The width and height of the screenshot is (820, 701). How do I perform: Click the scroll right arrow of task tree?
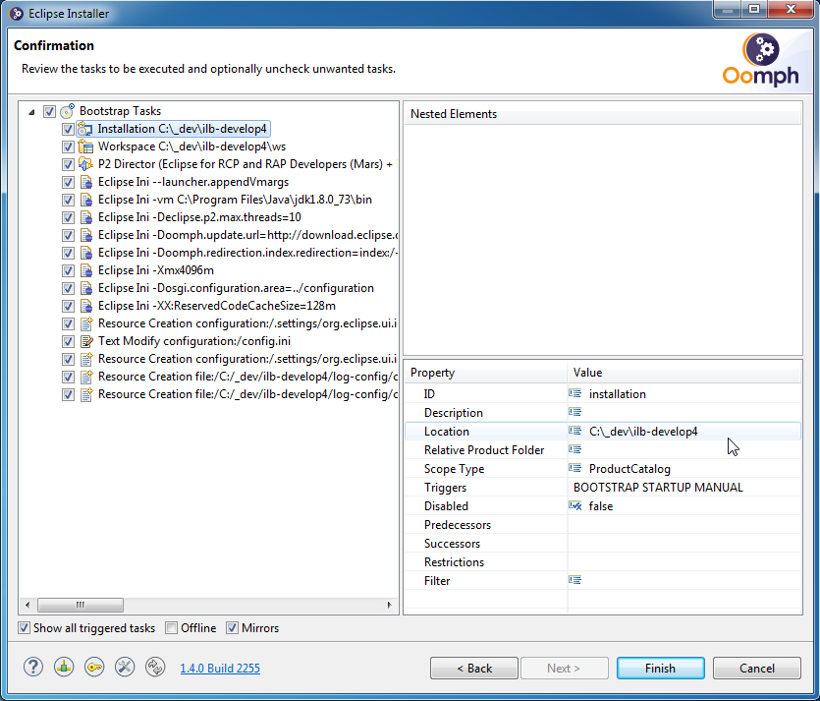point(389,605)
